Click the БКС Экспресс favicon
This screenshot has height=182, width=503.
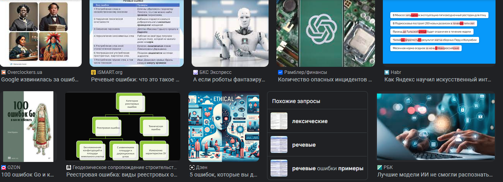point(195,72)
